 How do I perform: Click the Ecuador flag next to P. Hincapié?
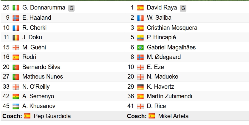click(x=140, y=37)
